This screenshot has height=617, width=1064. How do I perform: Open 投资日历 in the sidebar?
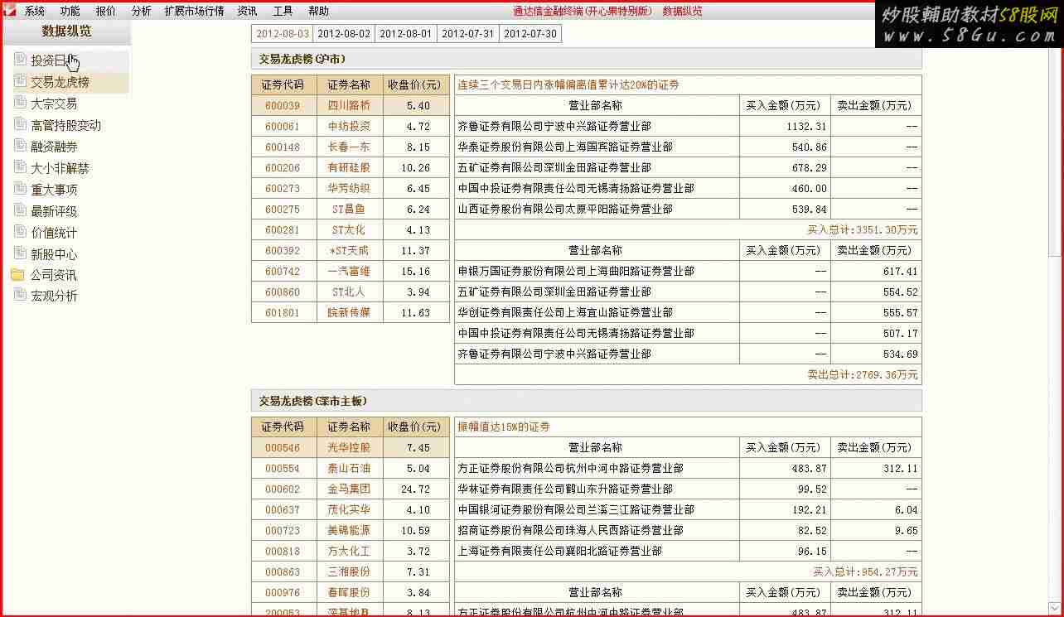(54, 60)
